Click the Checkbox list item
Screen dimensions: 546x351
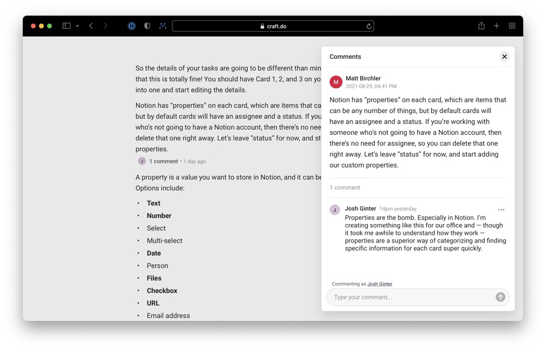tap(162, 291)
